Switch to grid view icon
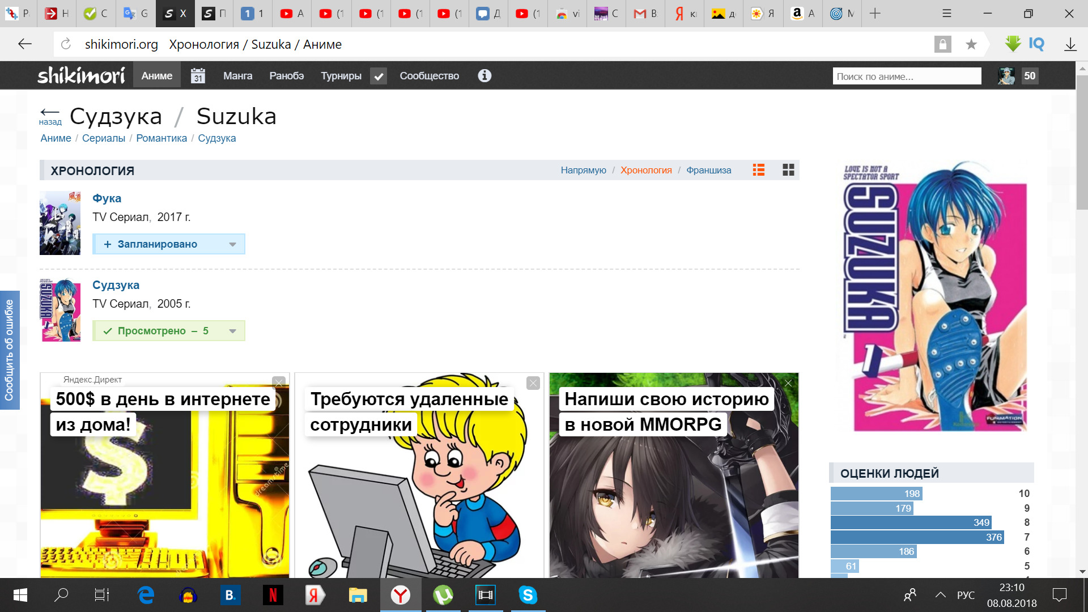The width and height of the screenshot is (1088, 612). pyautogui.click(x=788, y=170)
